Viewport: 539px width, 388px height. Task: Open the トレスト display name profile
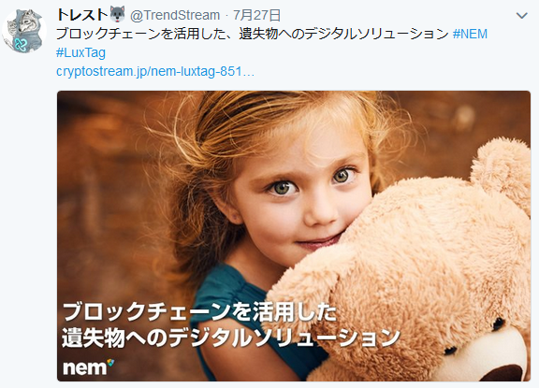(81, 15)
